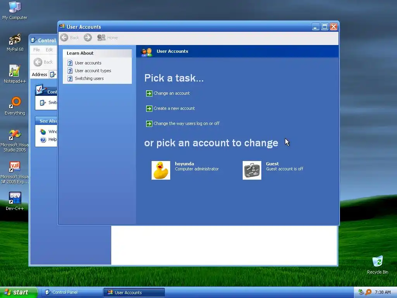Viewport: 397px width, 298px height.
Task: Click the help icon beside User accounts
Action: (x=70, y=63)
